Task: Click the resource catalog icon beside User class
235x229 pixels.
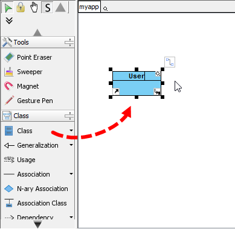Action: click(x=170, y=62)
